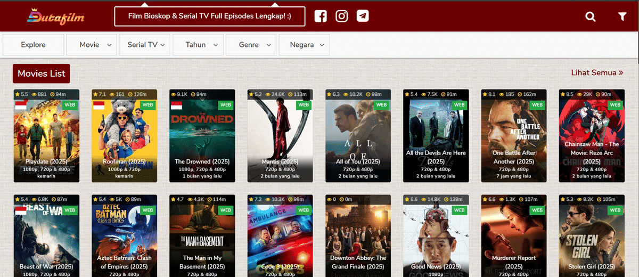Open the Roofman (2025) movie poster
The image size is (639, 277).
pos(124,136)
